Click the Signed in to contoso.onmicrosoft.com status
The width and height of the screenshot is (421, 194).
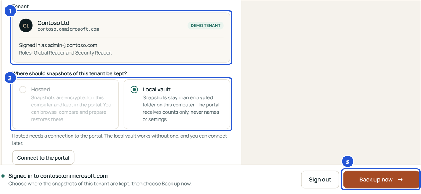58,176
